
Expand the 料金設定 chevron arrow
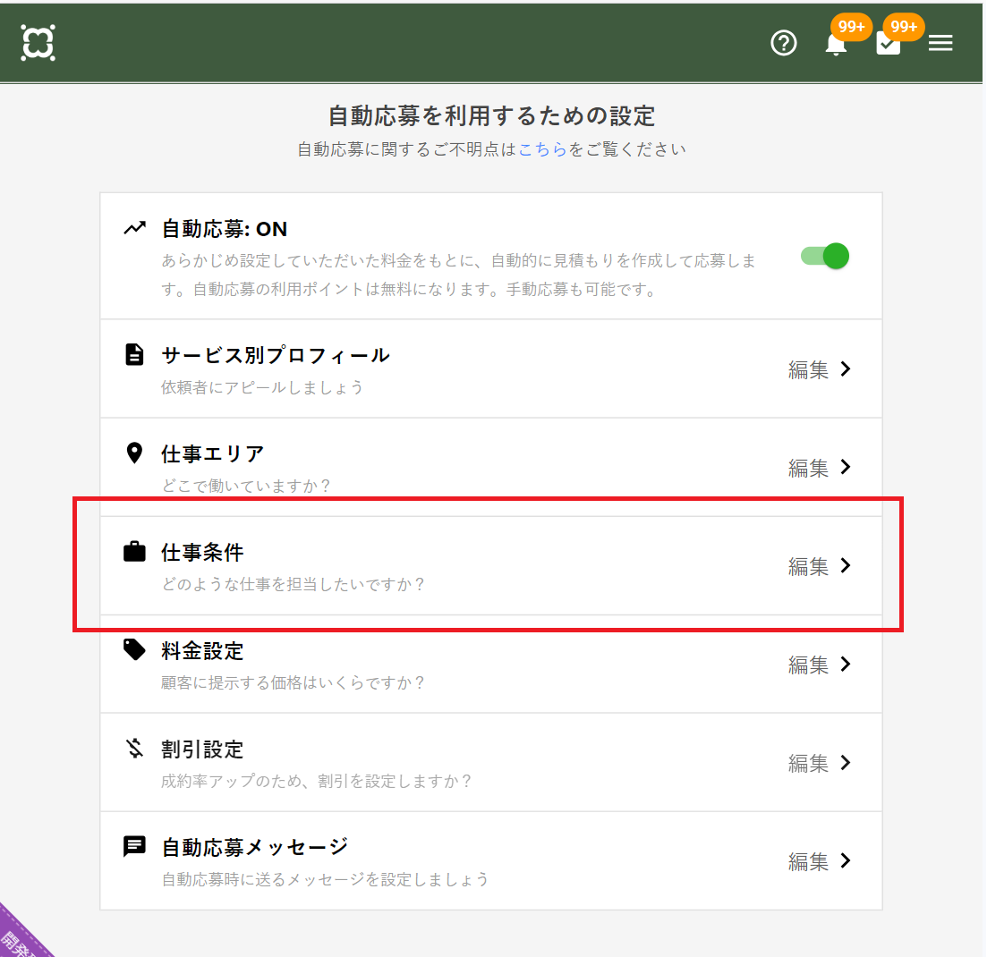pyautogui.click(x=846, y=664)
